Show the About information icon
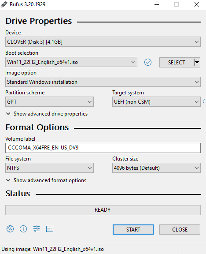This screenshot has height=254, width=206. 23,229
